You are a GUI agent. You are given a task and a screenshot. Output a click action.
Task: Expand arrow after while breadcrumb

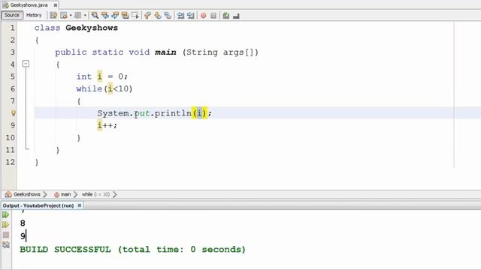[115, 194]
